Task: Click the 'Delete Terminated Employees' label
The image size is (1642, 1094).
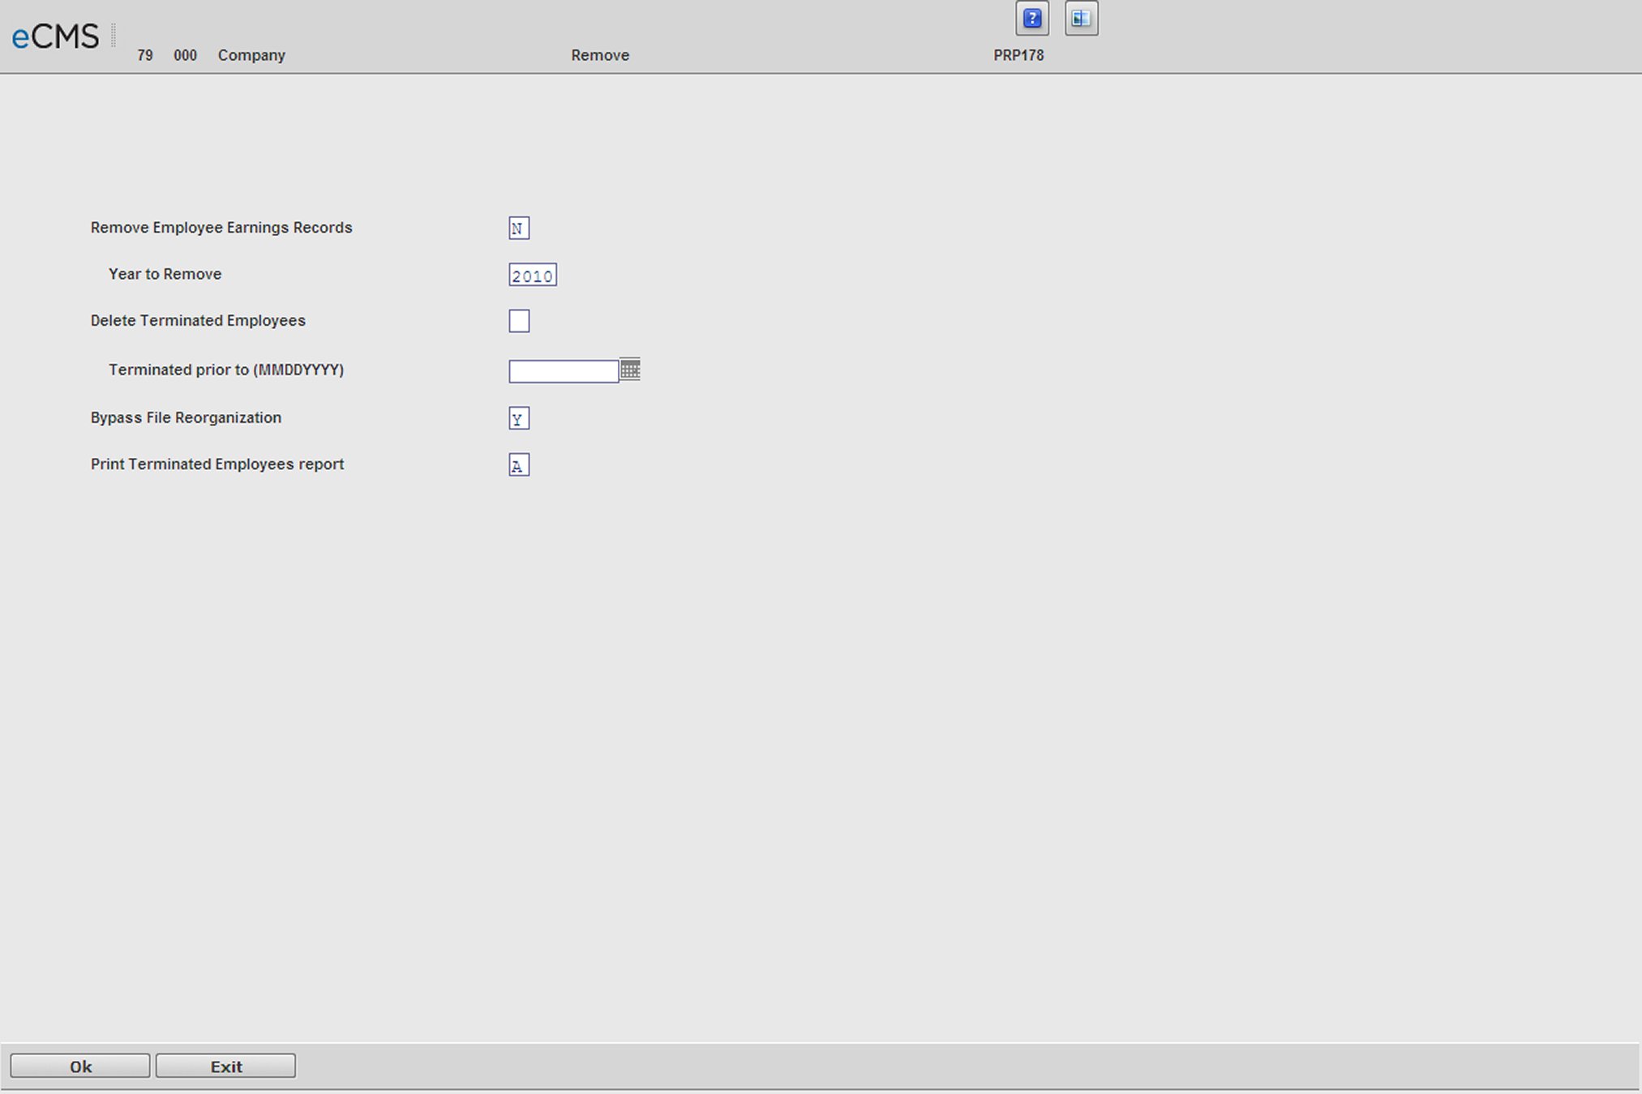Action: tap(198, 320)
